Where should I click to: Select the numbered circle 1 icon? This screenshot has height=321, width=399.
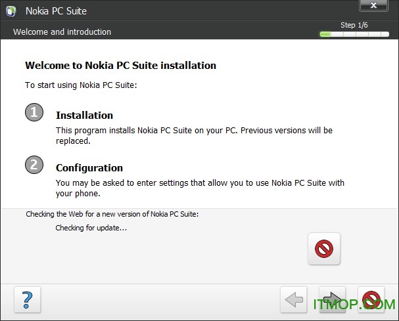(34, 112)
